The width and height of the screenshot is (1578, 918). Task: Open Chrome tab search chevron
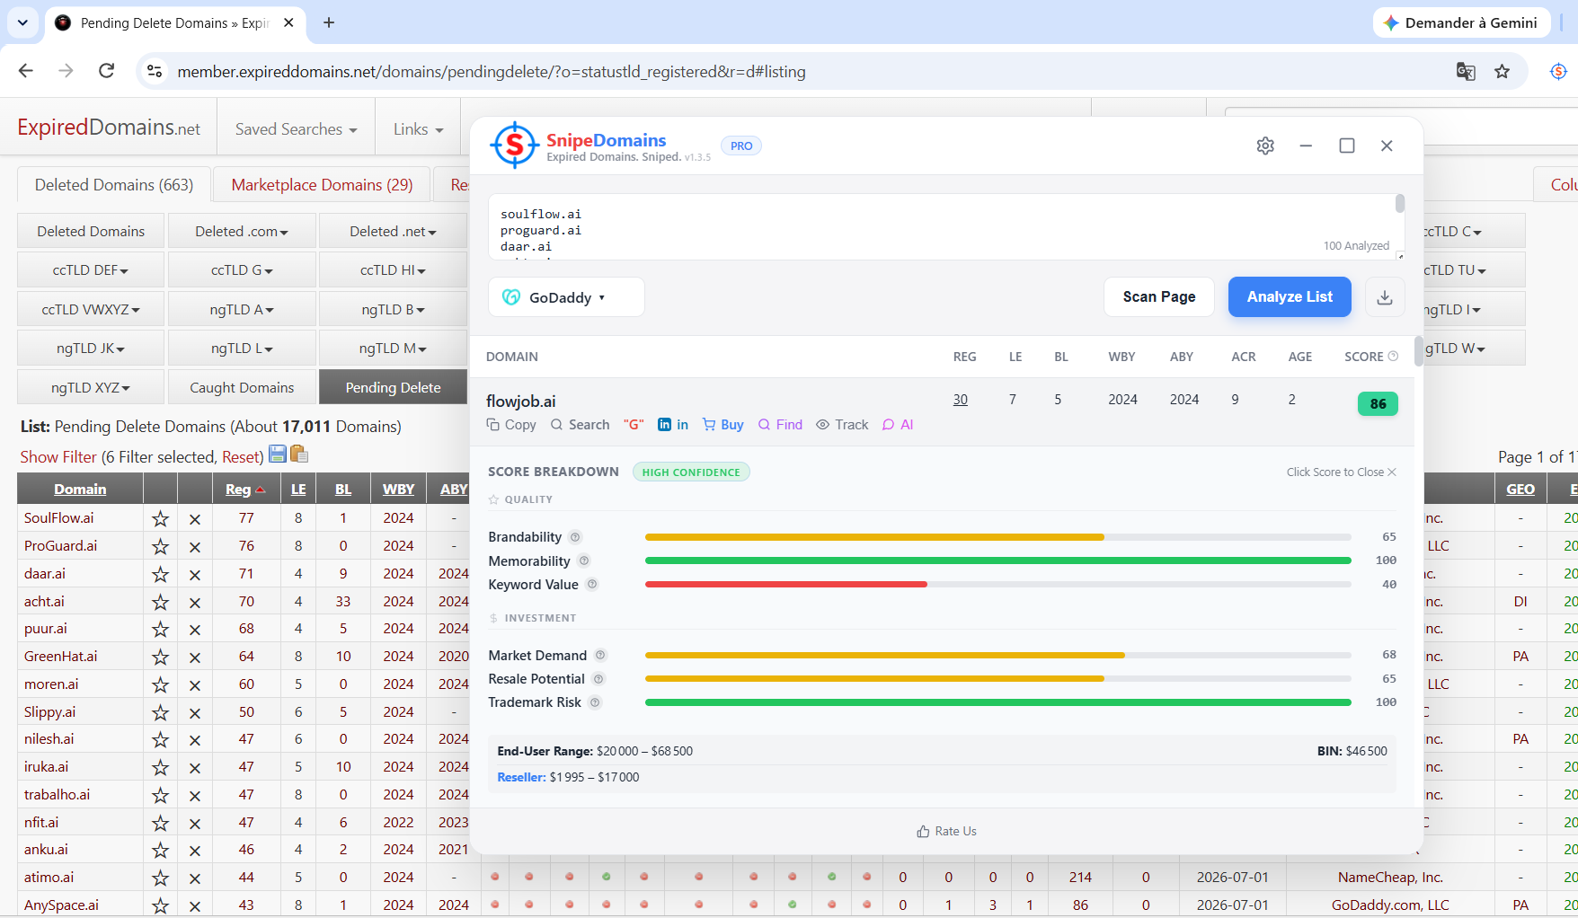[x=22, y=22]
